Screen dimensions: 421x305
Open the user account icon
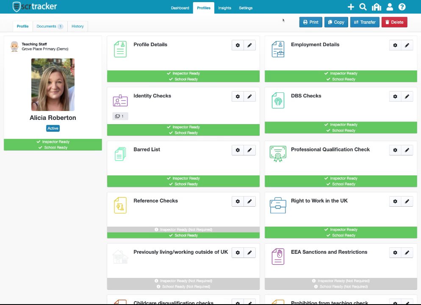tap(390, 7)
